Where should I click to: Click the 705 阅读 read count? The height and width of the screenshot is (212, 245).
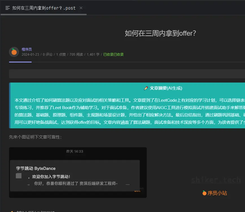point(76,55)
